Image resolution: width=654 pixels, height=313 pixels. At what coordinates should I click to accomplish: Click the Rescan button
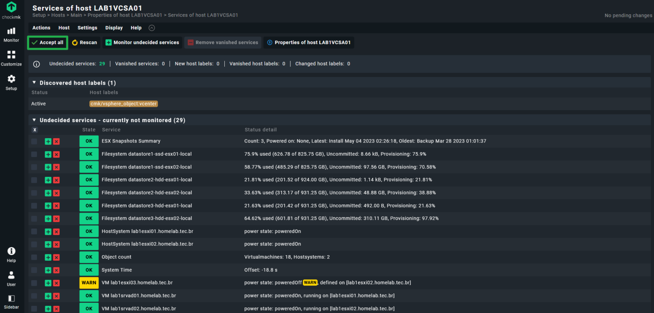pos(84,43)
